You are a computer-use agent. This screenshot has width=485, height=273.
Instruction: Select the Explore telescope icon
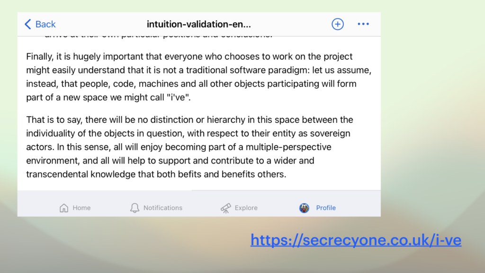(x=225, y=208)
